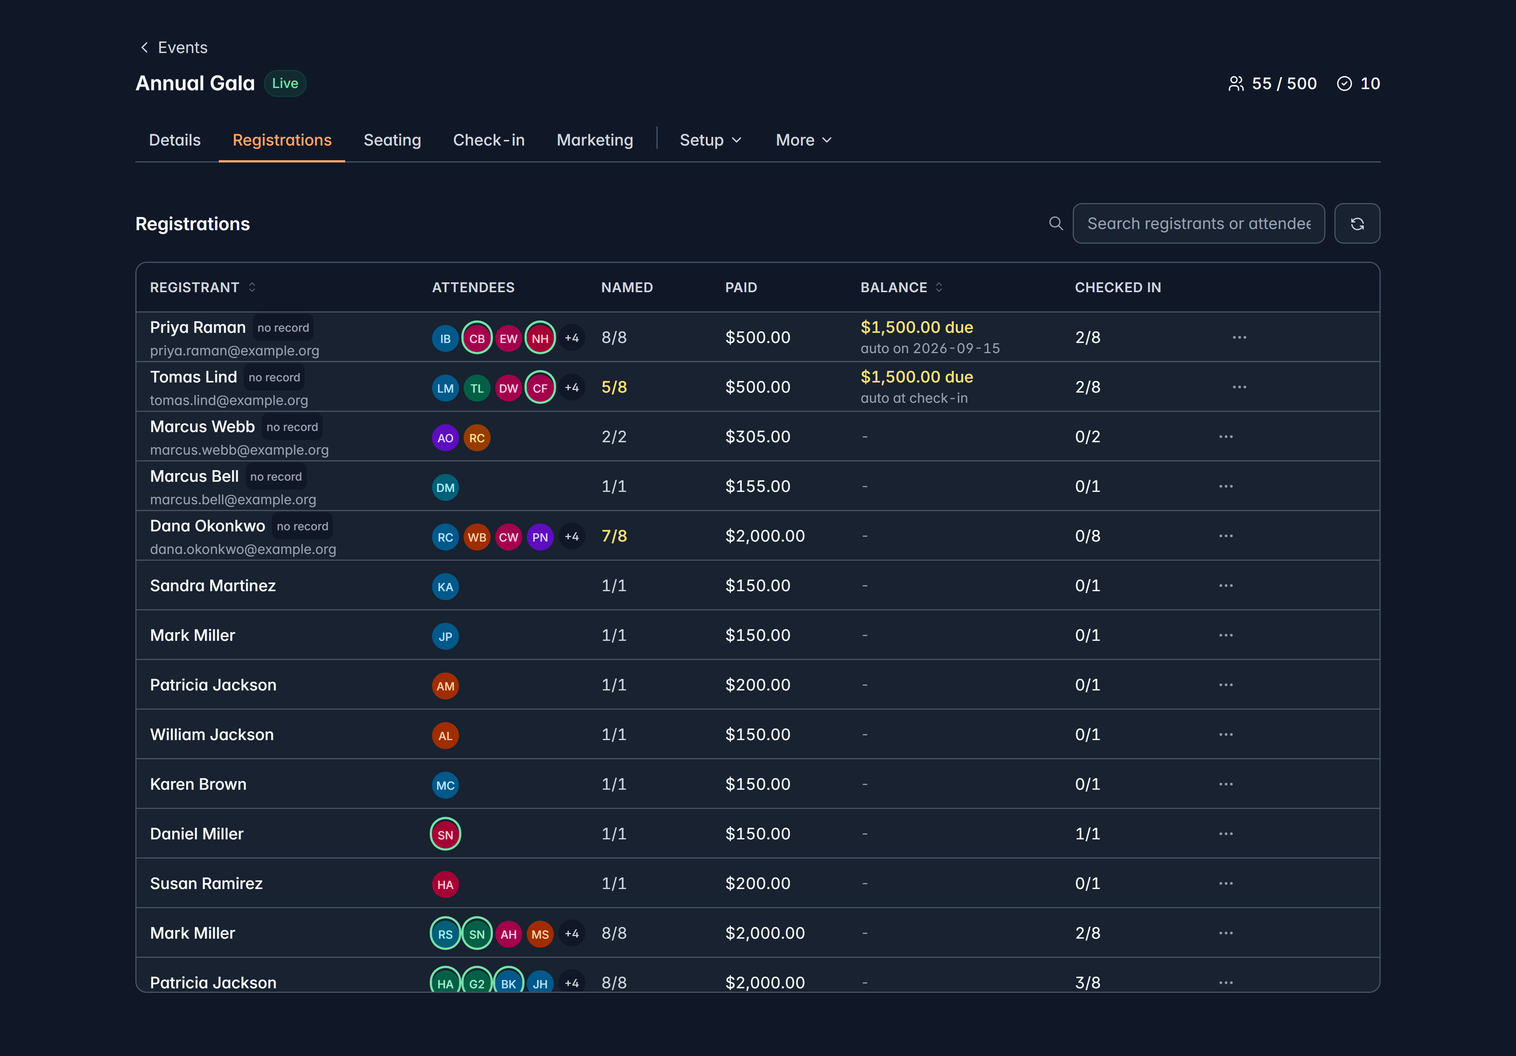Open the ellipsis menu for Susan Ramirez
The width and height of the screenshot is (1516, 1056).
(1225, 884)
